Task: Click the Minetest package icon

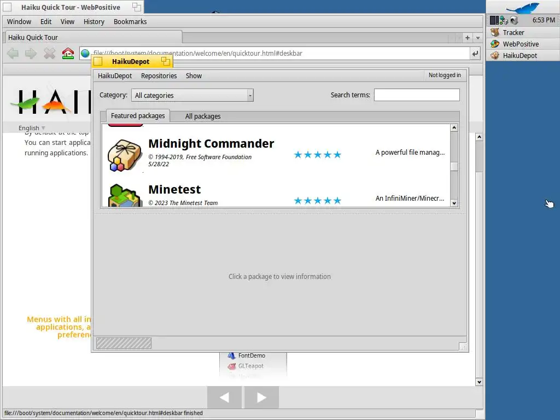Action: [x=124, y=195]
